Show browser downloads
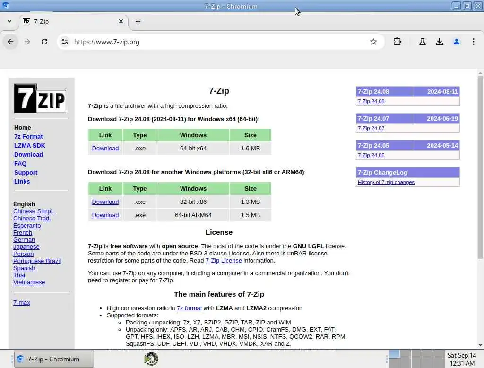The height and width of the screenshot is (368, 484). coord(439,42)
